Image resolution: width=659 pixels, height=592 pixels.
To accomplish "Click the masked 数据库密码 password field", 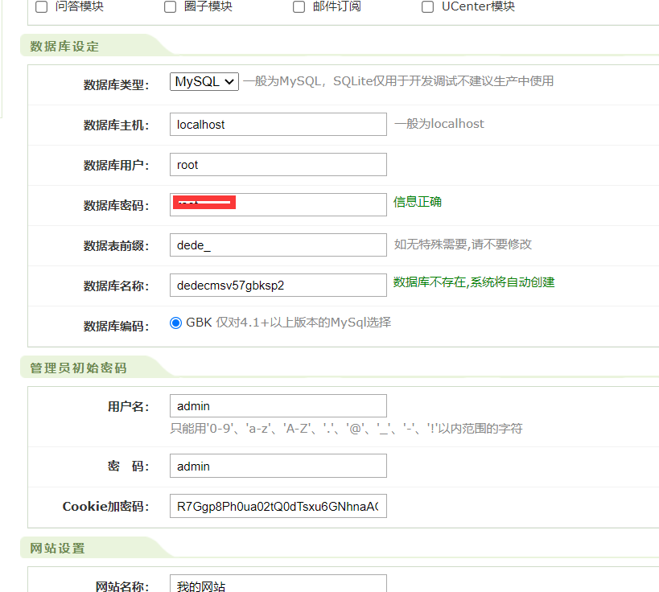I will (278, 204).
